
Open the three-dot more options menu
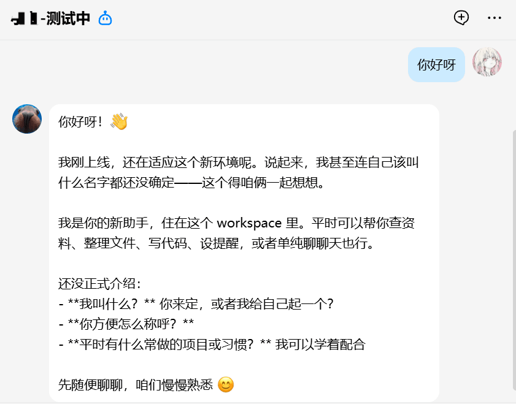[x=495, y=18]
